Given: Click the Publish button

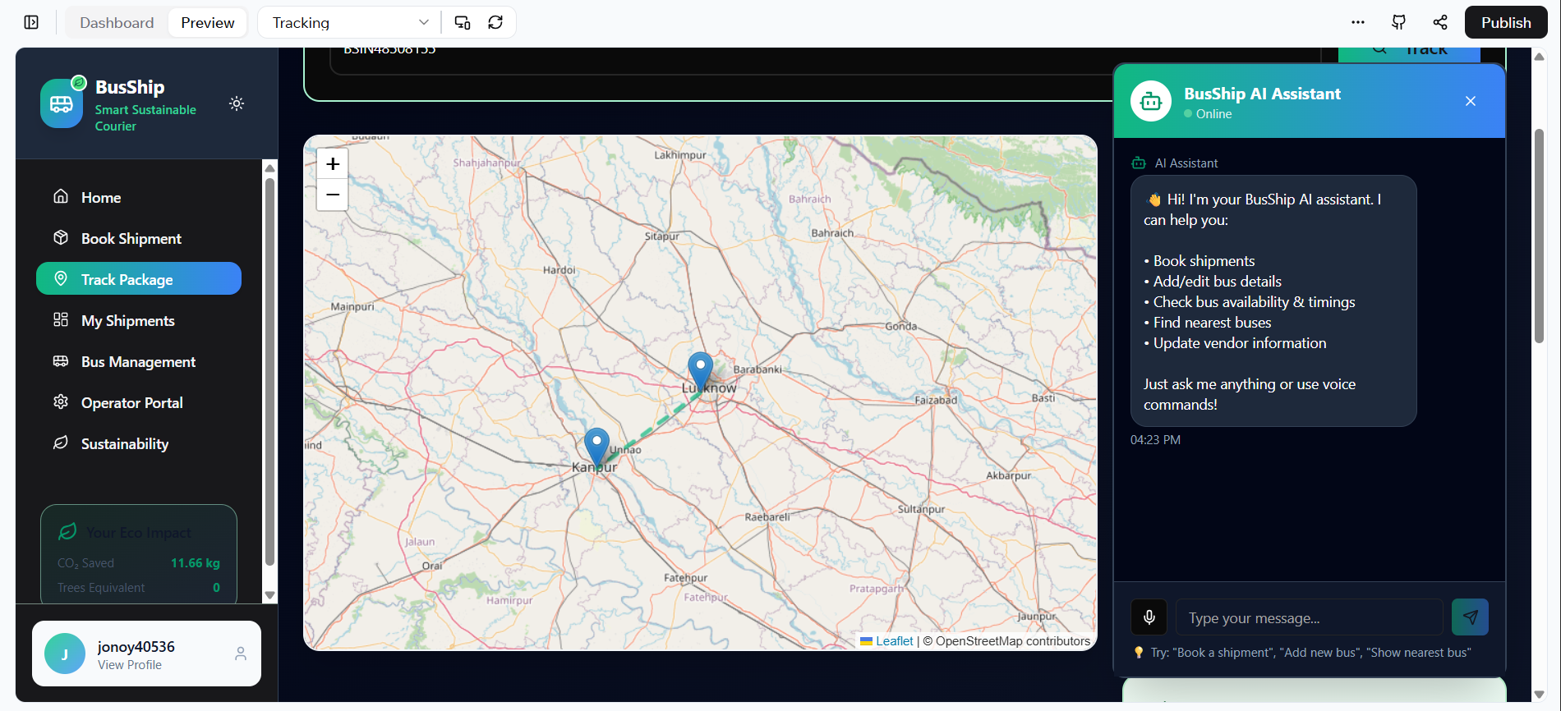Looking at the screenshot, I should tap(1506, 22).
